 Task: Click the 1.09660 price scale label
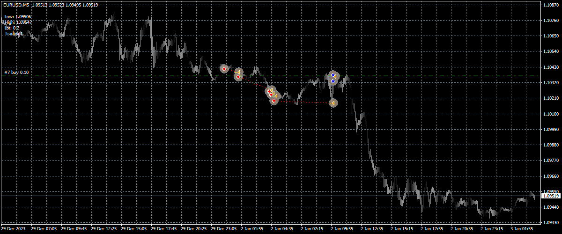(x=551, y=176)
